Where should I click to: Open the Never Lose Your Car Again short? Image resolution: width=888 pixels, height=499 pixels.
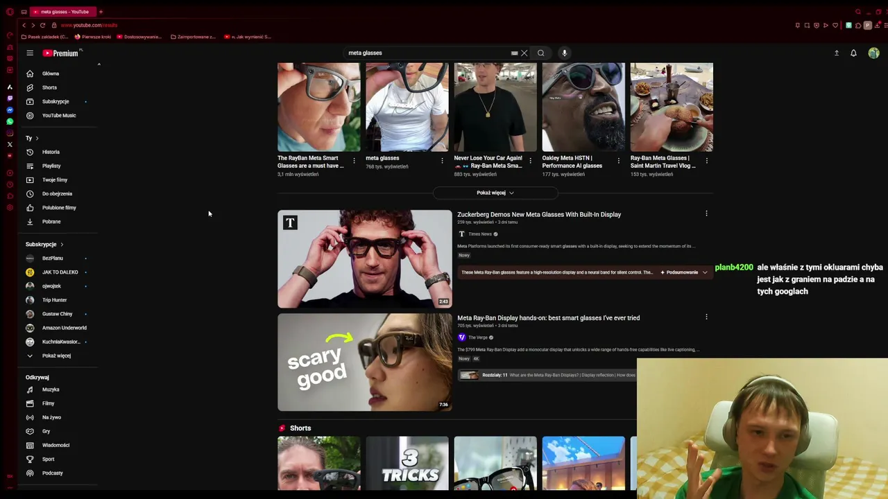(495, 107)
